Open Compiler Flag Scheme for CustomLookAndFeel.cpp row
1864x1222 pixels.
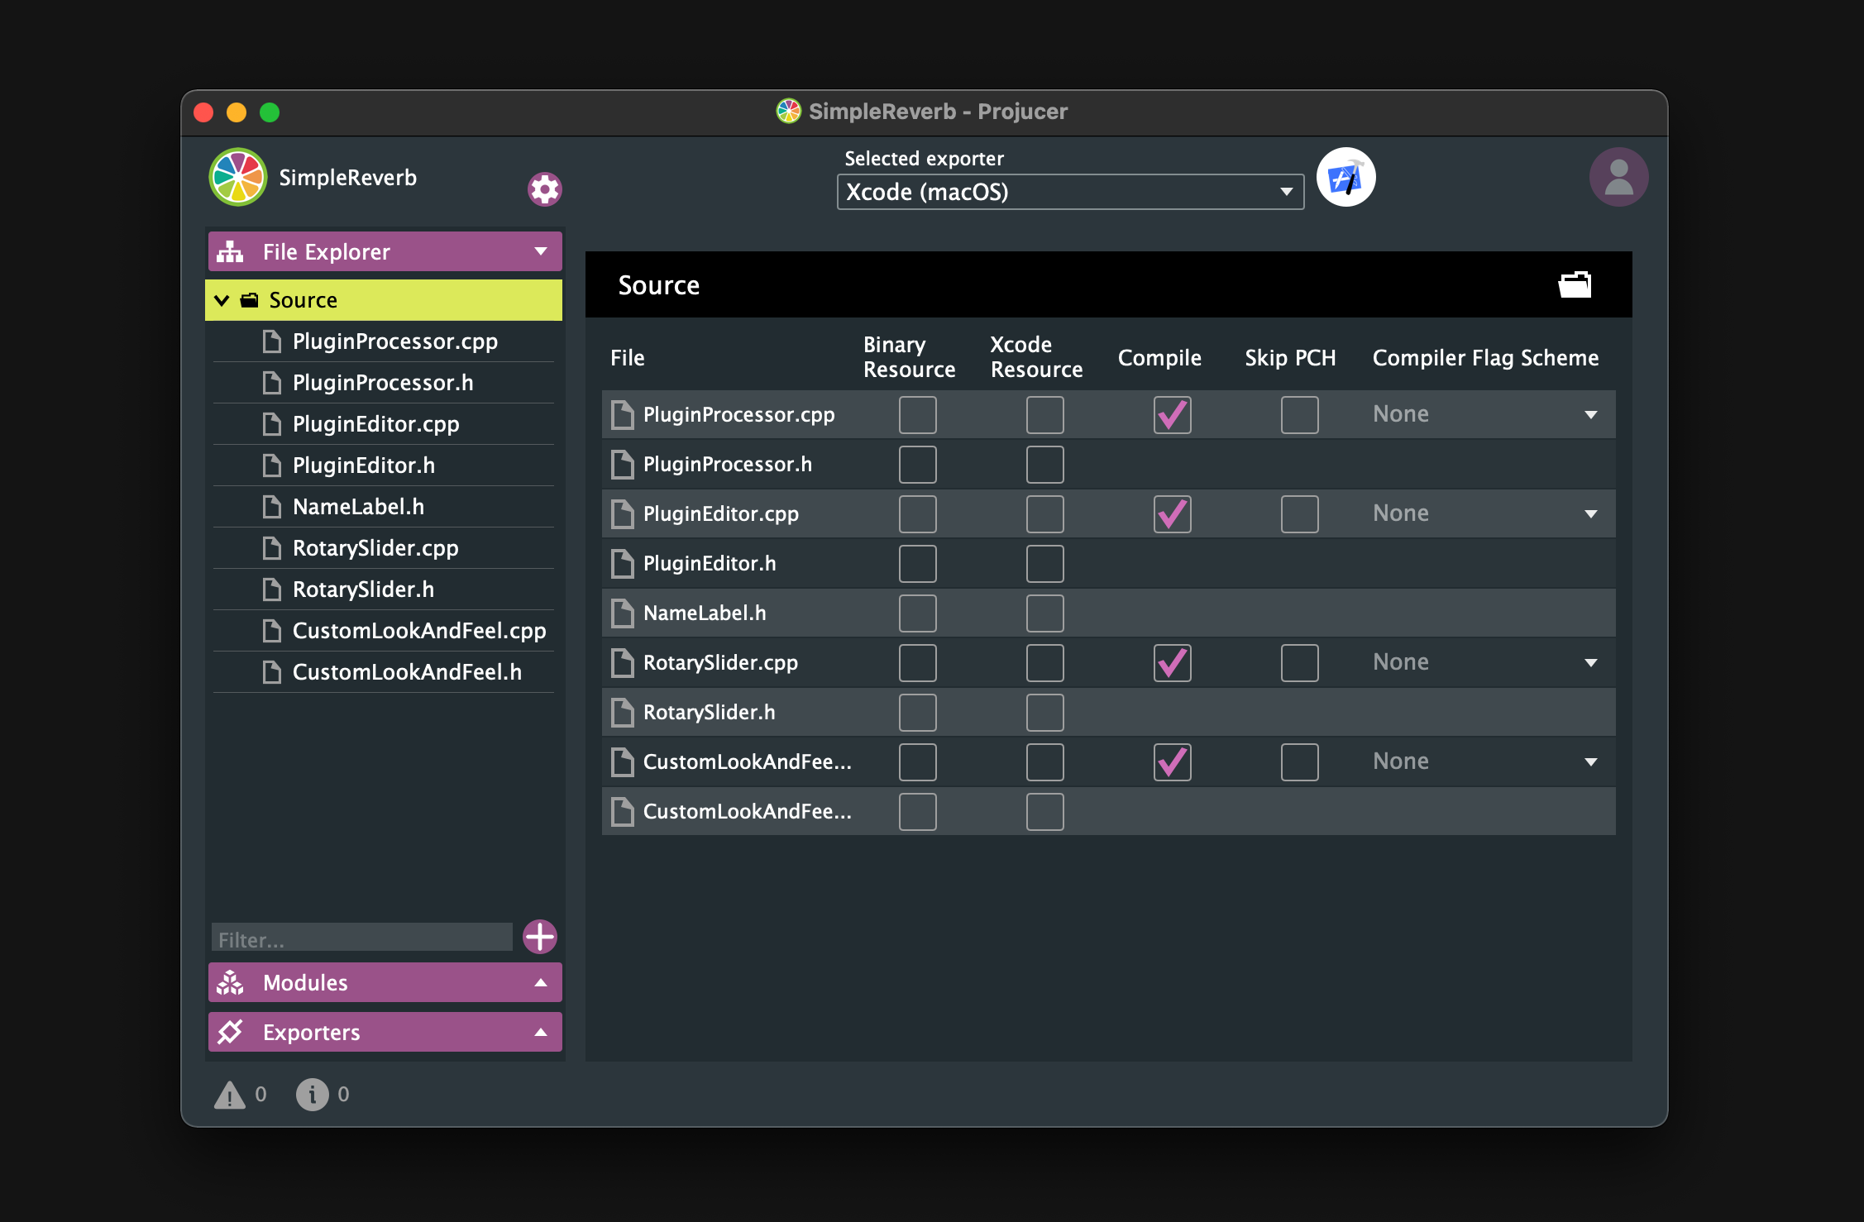tap(1485, 761)
